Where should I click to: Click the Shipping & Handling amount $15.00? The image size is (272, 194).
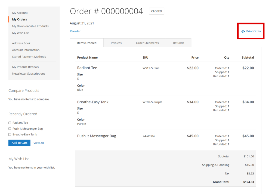[x=249, y=165]
